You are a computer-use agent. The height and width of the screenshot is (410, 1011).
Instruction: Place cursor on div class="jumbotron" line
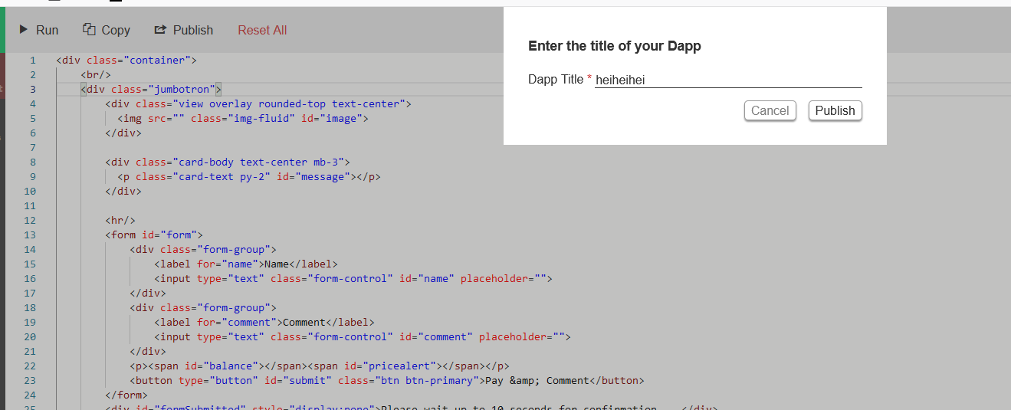pos(151,89)
